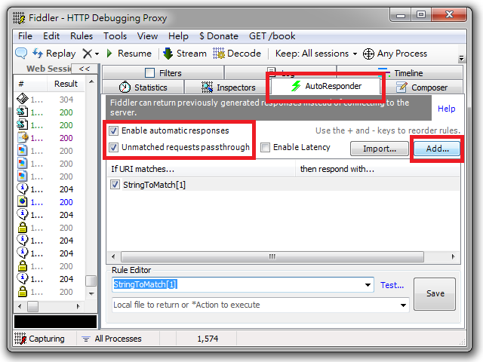Click the sessions vertical scrollbar thumb

pos(91,281)
